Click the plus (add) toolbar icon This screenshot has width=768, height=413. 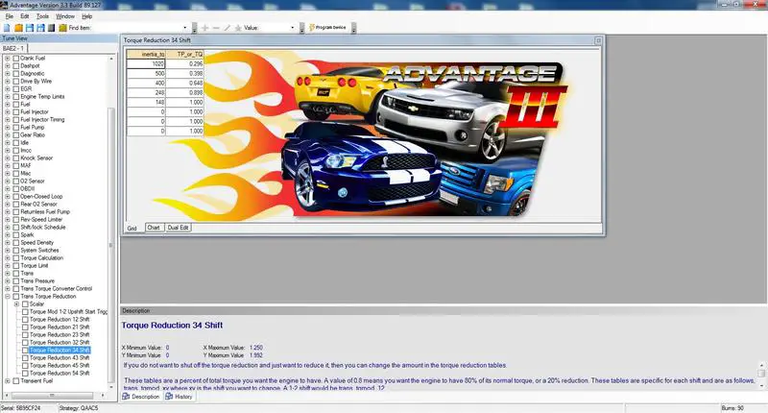[205, 28]
